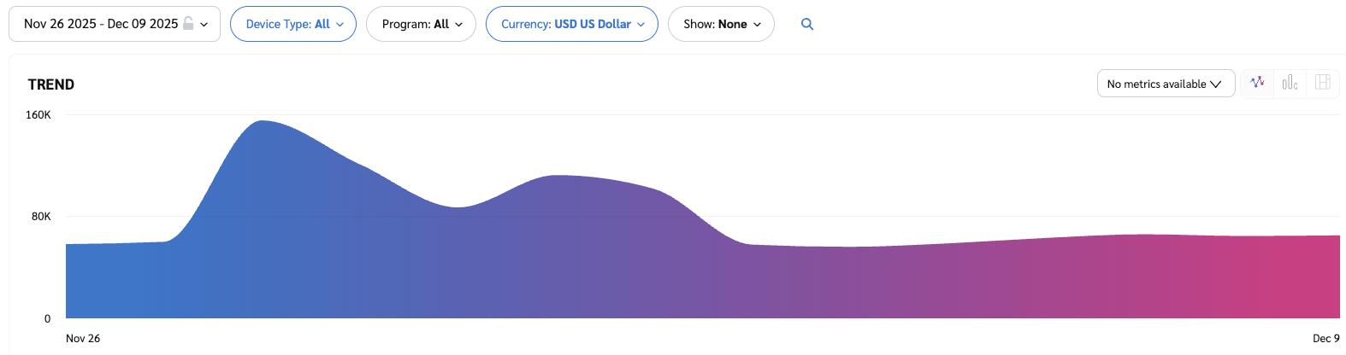Open the Currency USD US Dollar dropdown
The width and height of the screenshot is (1346, 355).
(571, 24)
